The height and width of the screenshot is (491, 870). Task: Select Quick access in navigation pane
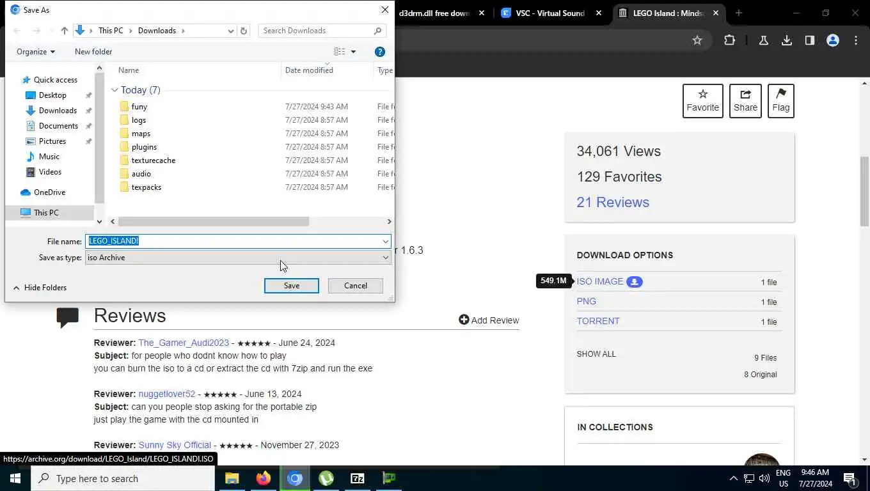pyautogui.click(x=56, y=80)
